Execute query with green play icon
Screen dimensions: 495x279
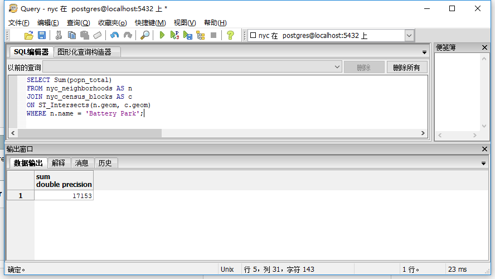(x=162, y=35)
